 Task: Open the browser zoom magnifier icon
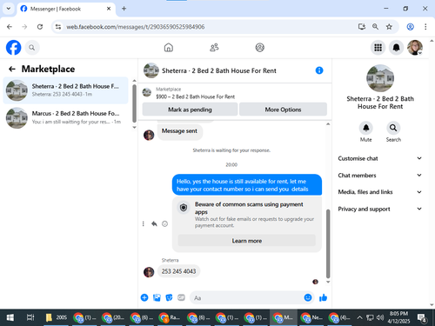pos(375,27)
